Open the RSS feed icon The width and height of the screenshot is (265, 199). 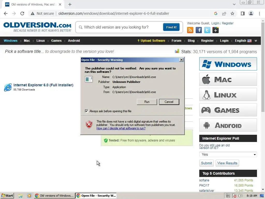(x=190, y=30)
